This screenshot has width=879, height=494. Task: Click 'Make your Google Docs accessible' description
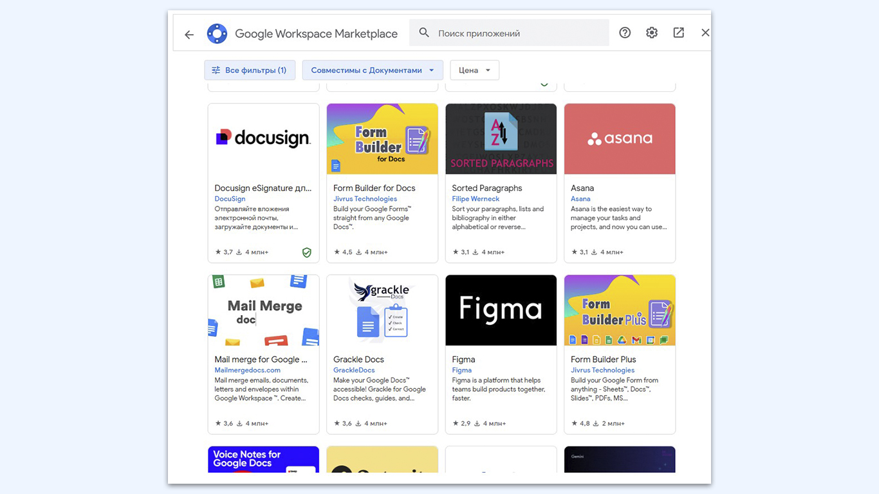379,389
